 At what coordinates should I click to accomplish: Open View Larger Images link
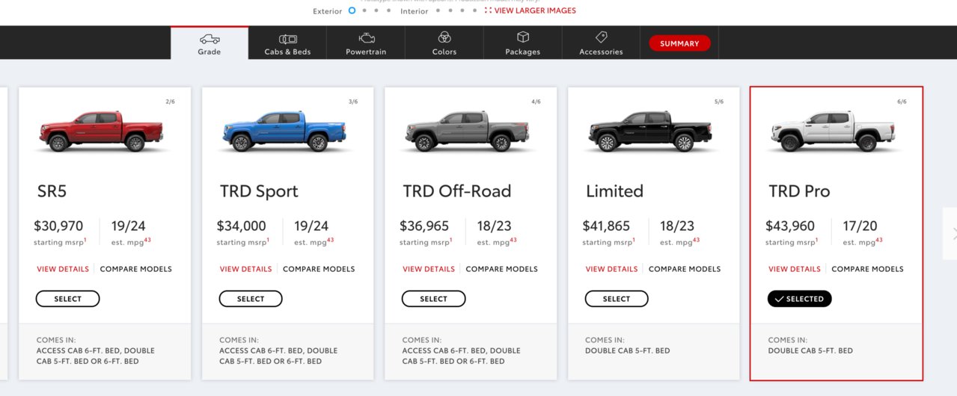tap(536, 10)
